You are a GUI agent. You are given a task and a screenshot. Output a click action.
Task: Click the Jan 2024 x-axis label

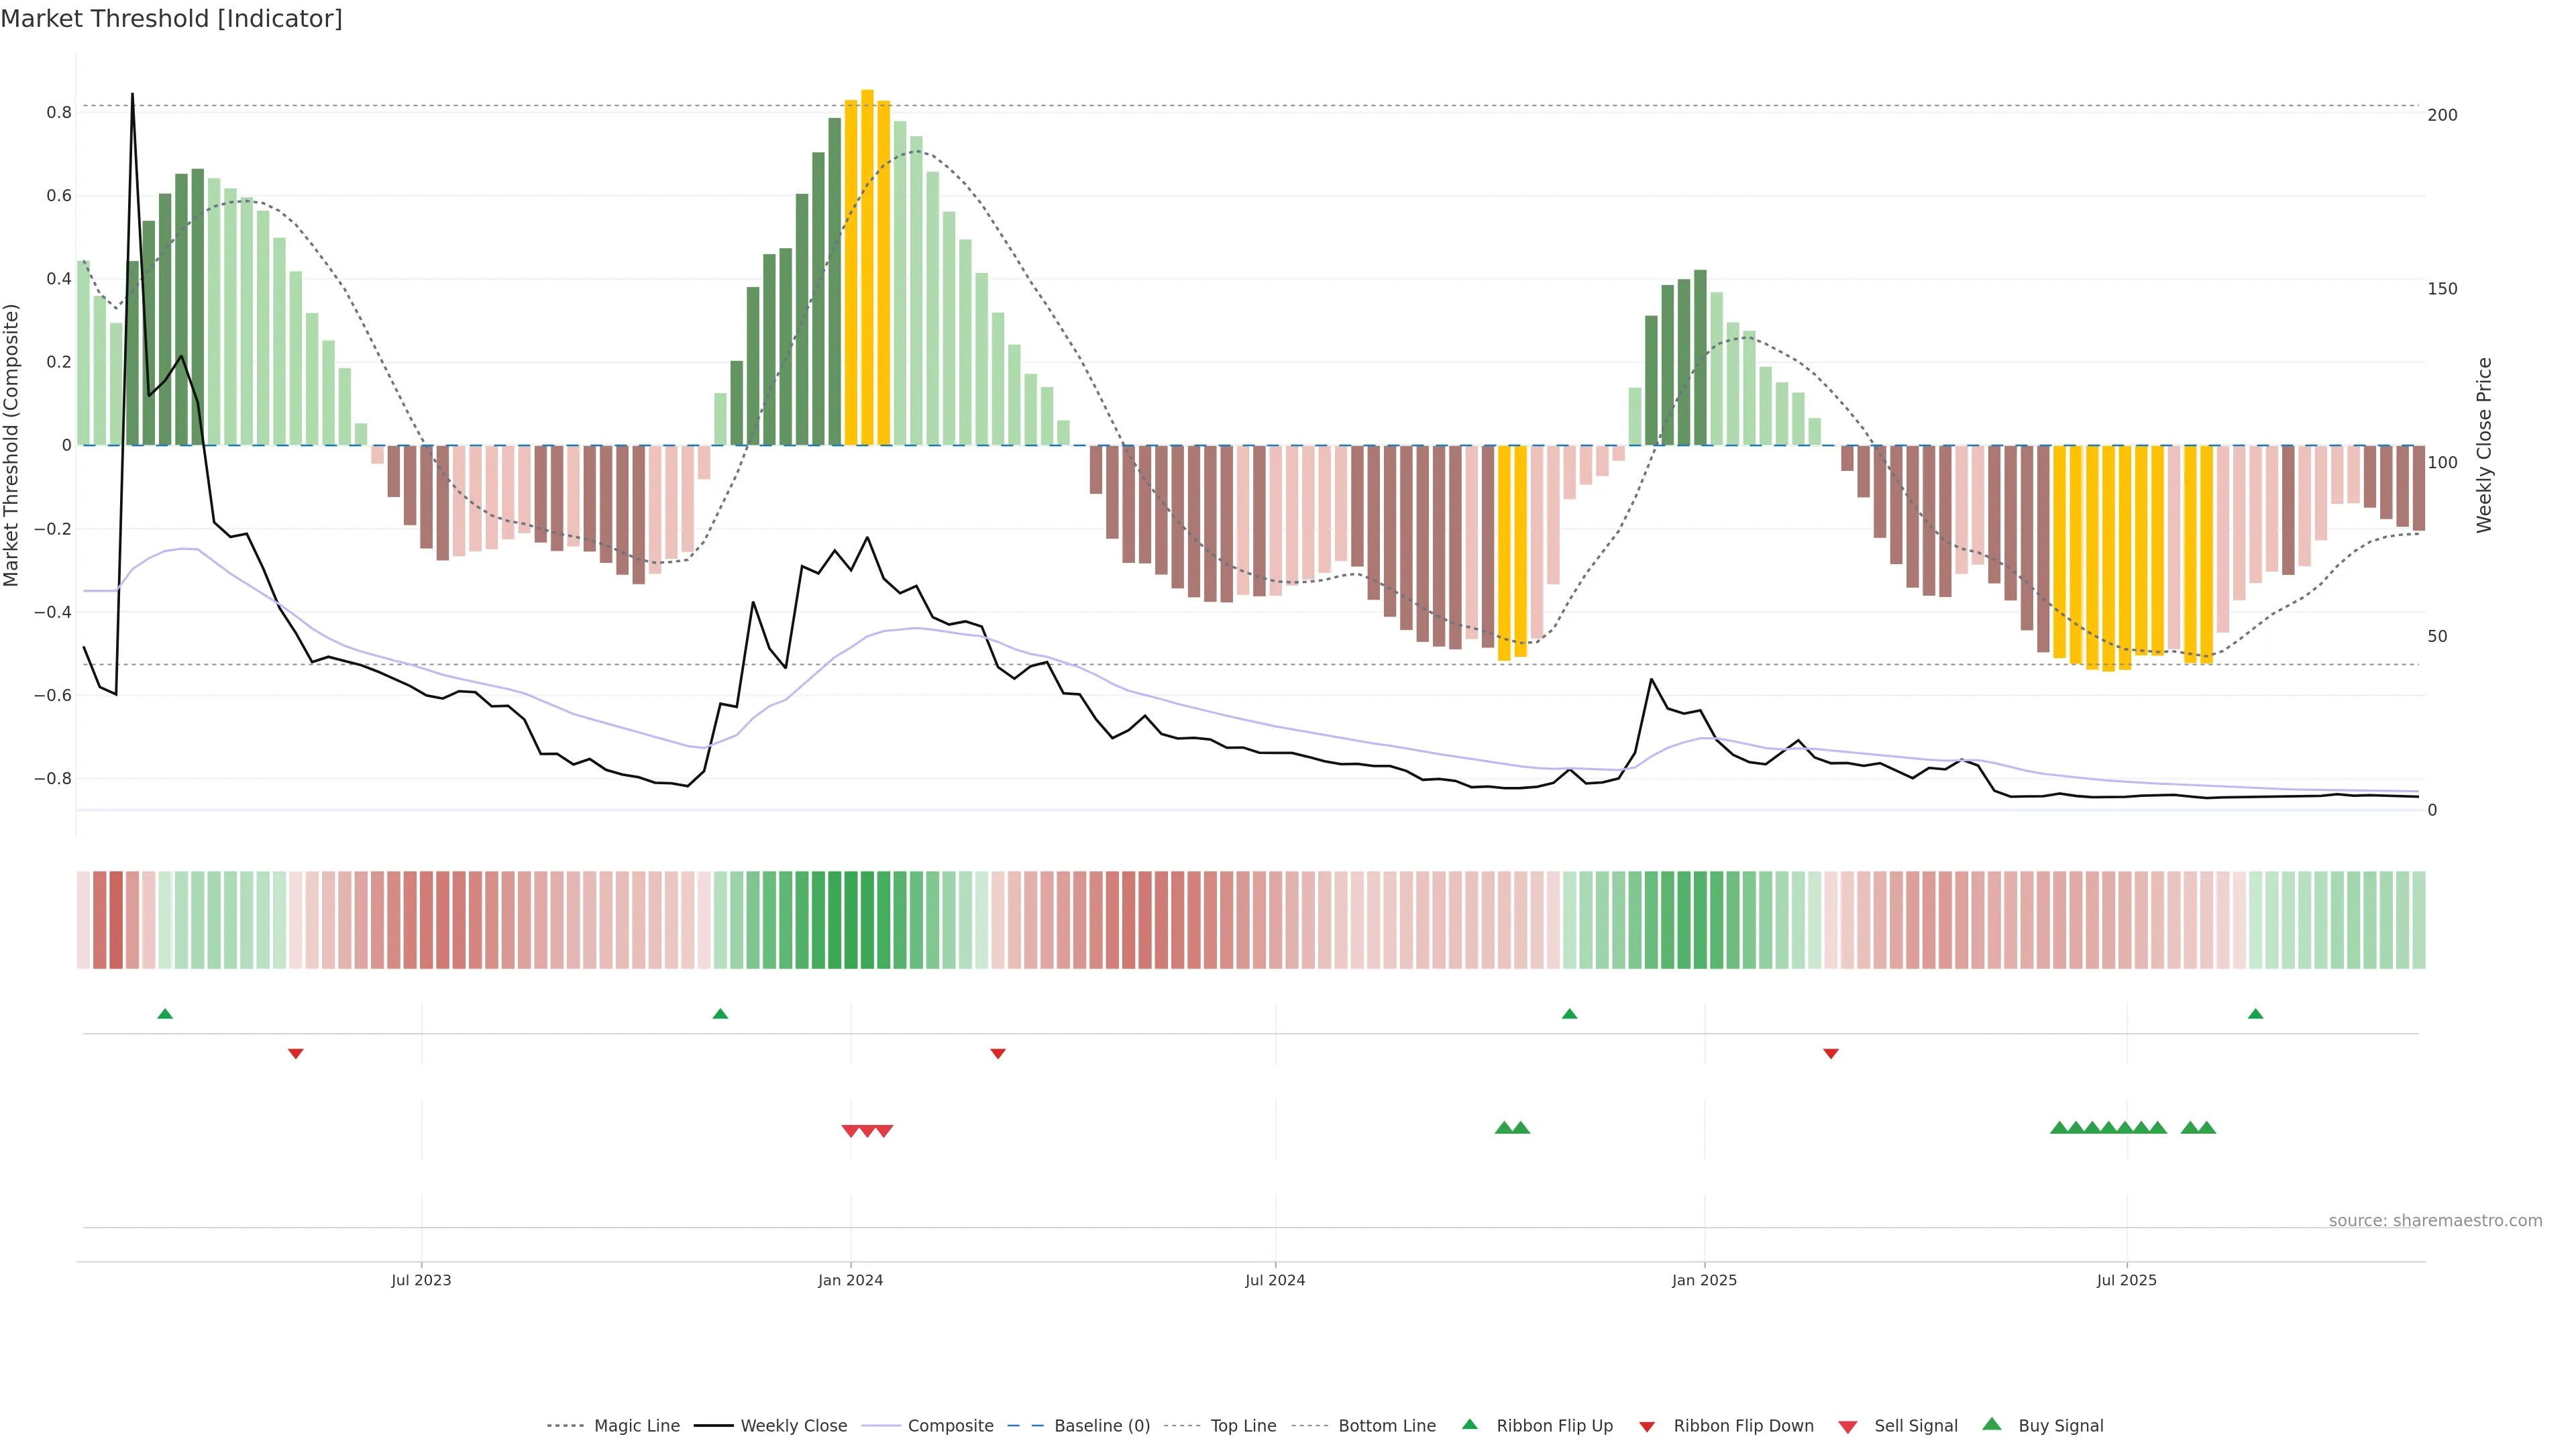point(850,1280)
